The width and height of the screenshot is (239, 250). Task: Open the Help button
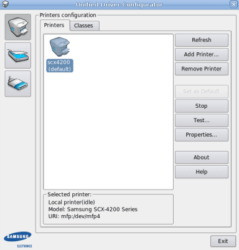[202, 171]
